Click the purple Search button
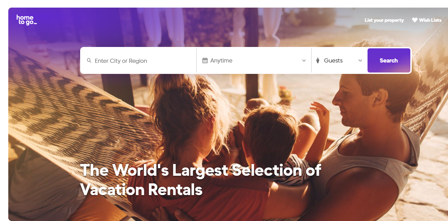This screenshot has width=448, height=221. point(389,60)
